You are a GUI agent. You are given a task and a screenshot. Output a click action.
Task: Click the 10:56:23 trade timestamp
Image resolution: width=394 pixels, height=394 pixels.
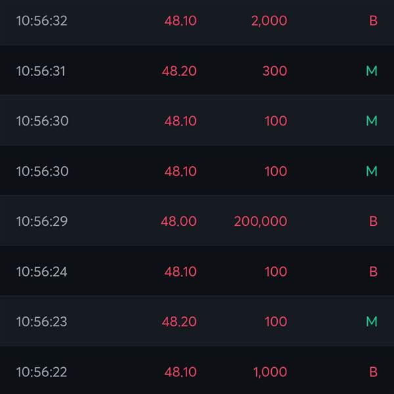[x=41, y=322]
